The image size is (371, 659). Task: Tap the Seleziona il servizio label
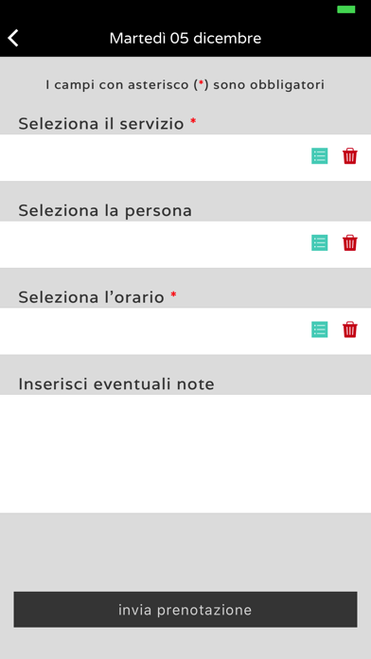[101, 123]
